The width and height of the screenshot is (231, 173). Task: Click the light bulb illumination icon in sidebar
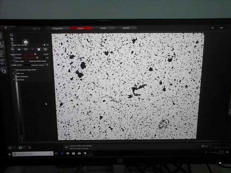(x=2, y=53)
